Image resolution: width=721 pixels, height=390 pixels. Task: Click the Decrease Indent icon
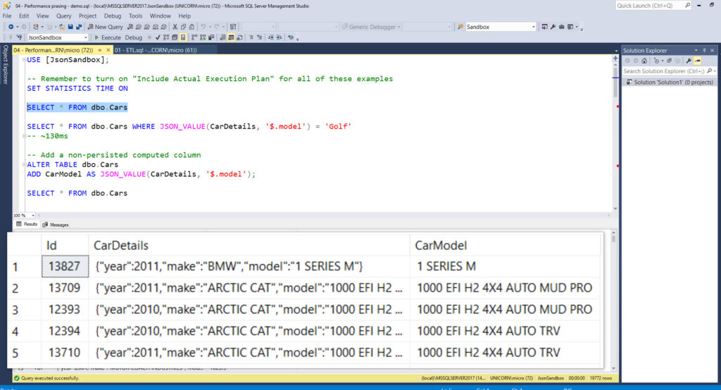coord(271,38)
